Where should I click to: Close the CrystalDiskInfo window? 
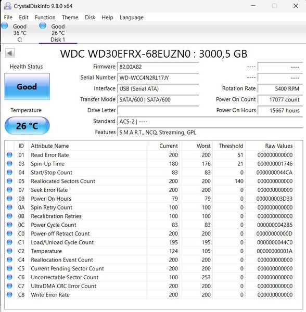(x=296, y=6)
